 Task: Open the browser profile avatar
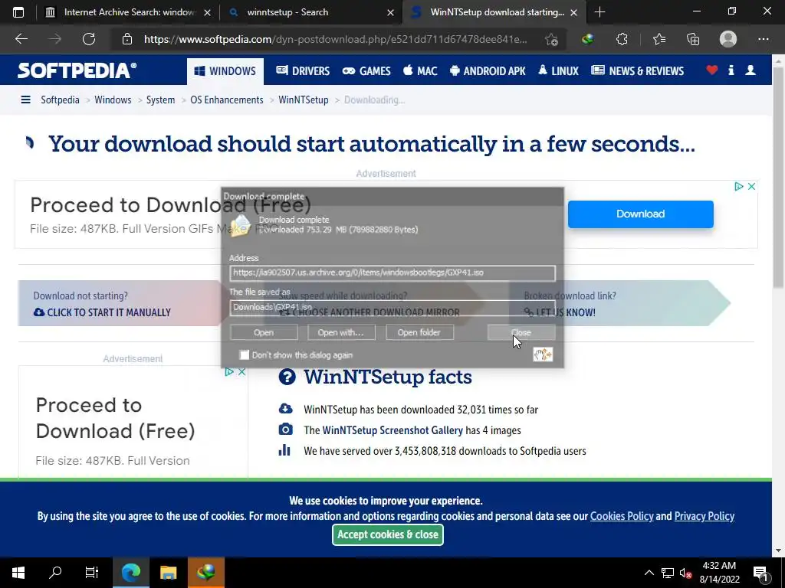click(728, 39)
